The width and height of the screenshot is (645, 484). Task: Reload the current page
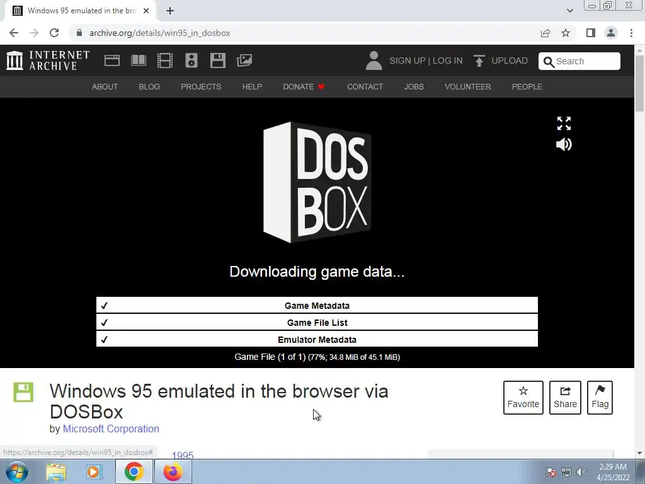tap(54, 33)
